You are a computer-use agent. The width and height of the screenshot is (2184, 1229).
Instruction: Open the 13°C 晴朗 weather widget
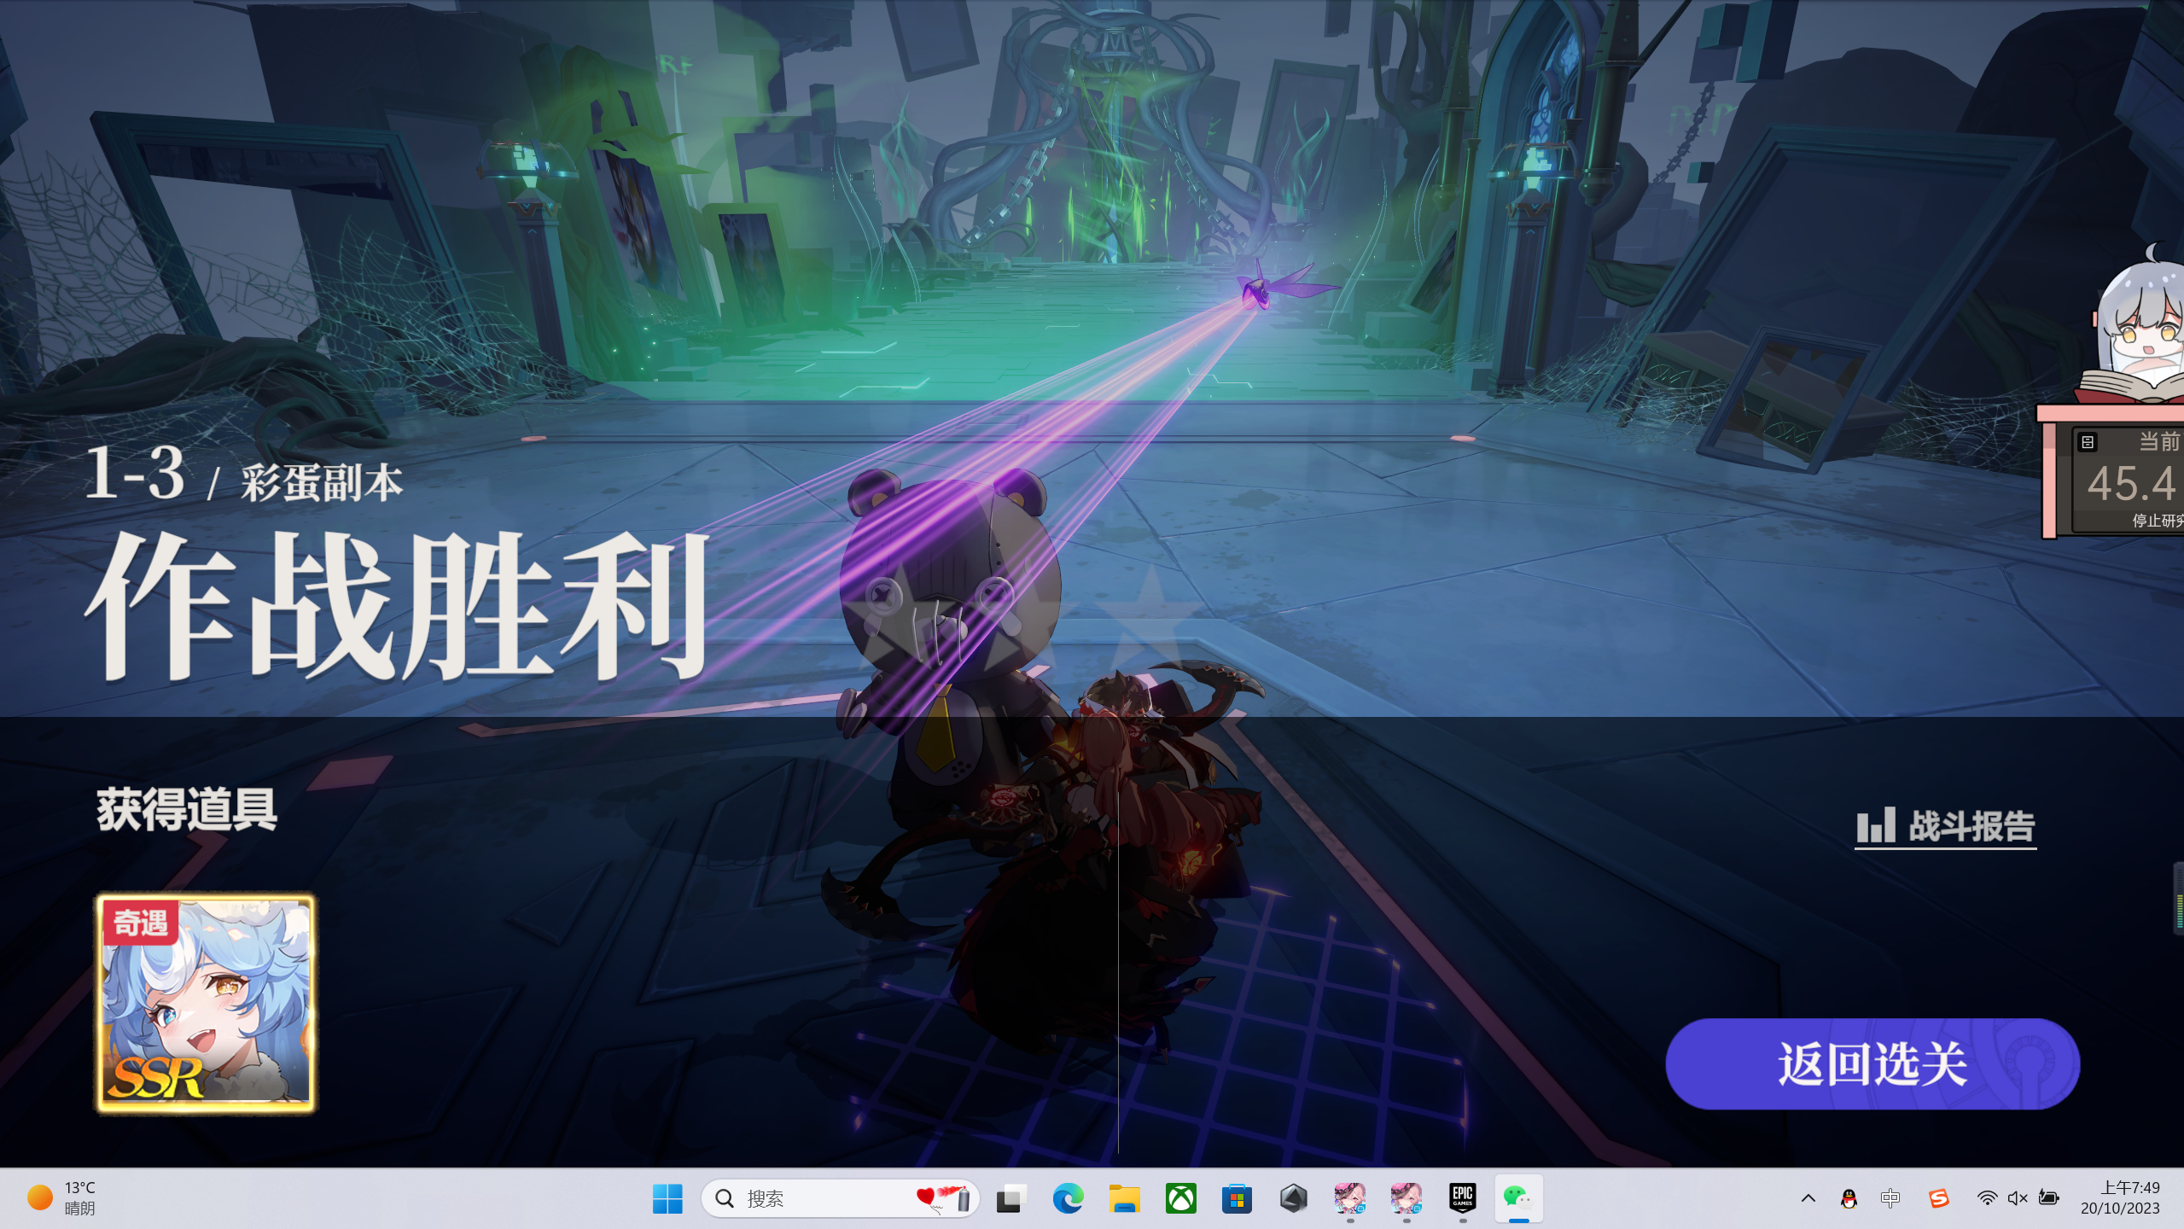[61, 1198]
